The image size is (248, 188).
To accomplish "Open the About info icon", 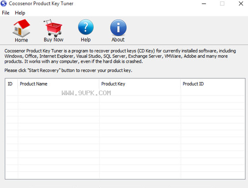I will click(119, 27).
